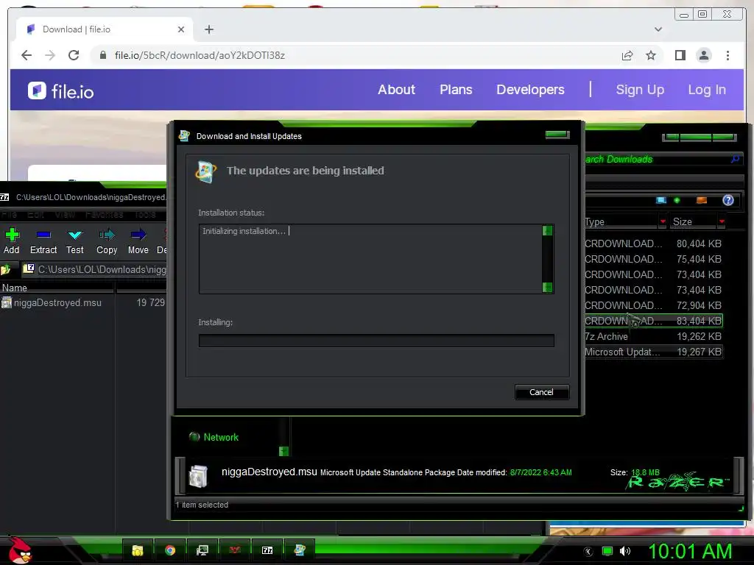Viewport: 754px width, 565px height.
Task: Open a new Chrome tab
Action: click(208, 29)
